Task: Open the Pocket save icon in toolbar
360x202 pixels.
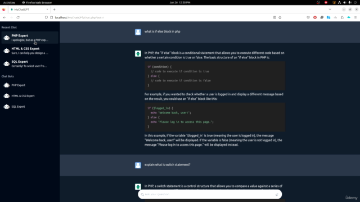Action: 308,17
